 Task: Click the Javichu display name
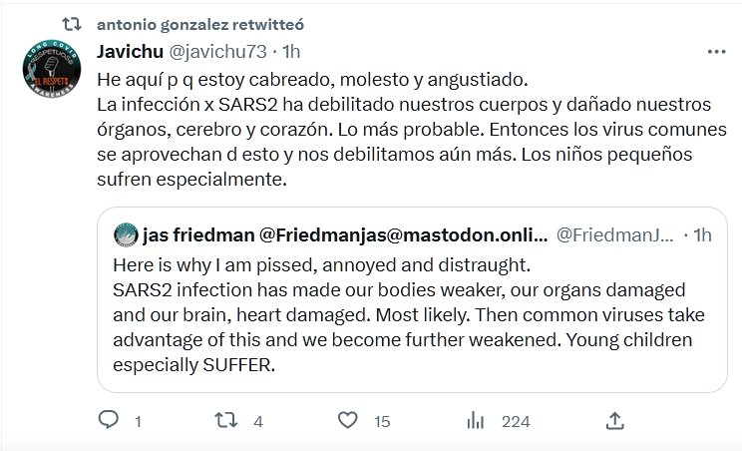coord(132,51)
